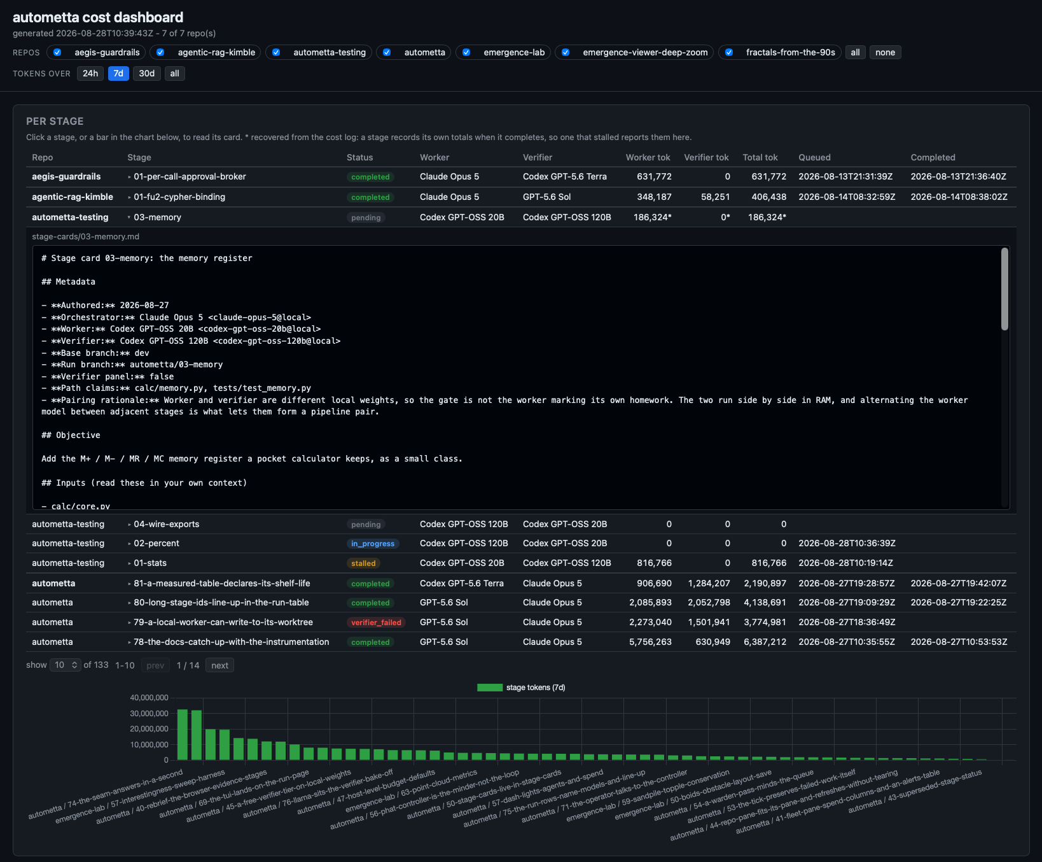Click the 40,000,000 y-axis label
The width and height of the screenshot is (1042, 862).
click(x=149, y=698)
